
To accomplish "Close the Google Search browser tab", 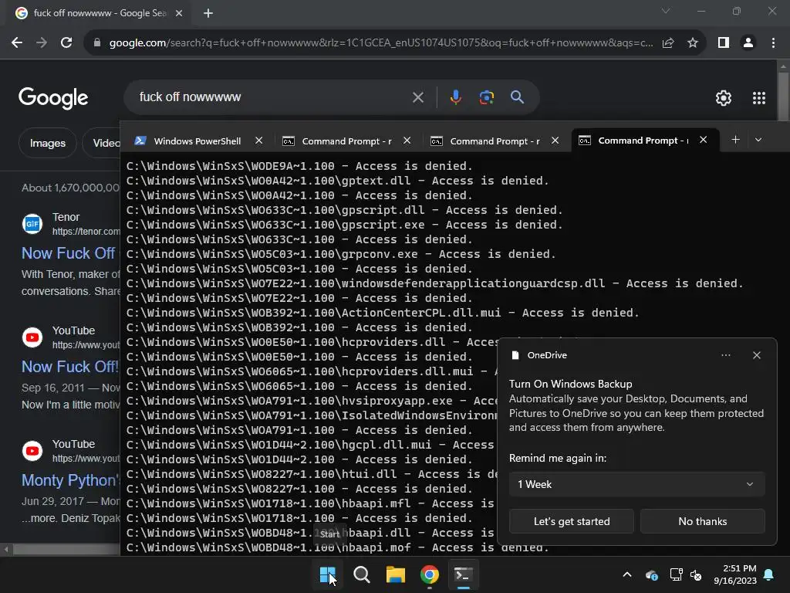I will [179, 13].
